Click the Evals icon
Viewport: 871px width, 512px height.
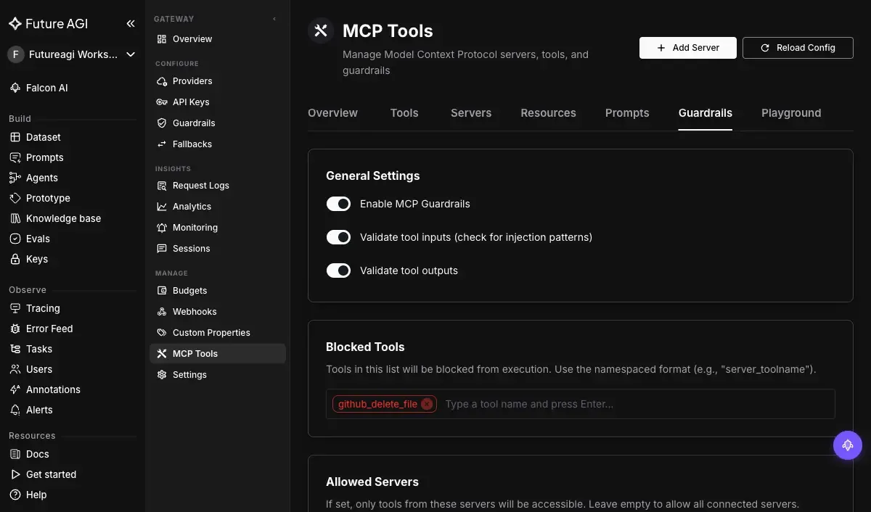[x=15, y=239]
